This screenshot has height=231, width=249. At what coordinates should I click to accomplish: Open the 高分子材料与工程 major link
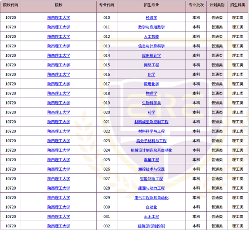[x=151, y=141]
